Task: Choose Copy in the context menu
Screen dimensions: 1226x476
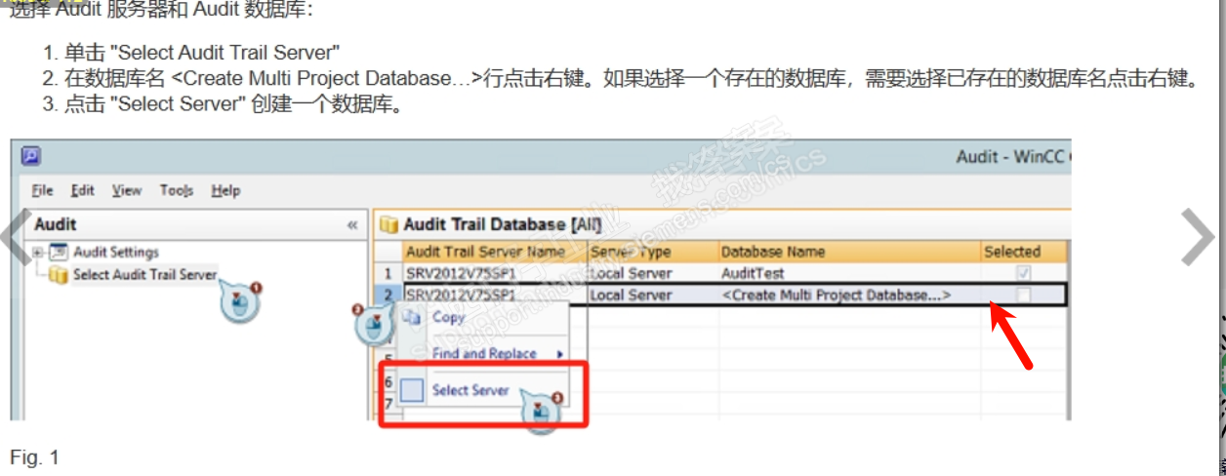Action: (x=449, y=317)
